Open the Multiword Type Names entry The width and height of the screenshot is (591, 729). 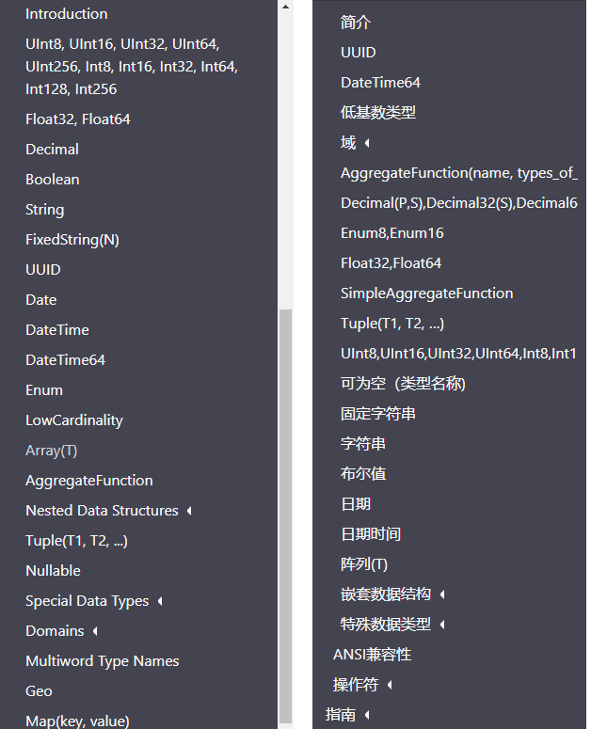[x=103, y=661]
